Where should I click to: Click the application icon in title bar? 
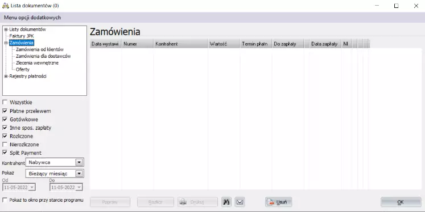point(6,6)
